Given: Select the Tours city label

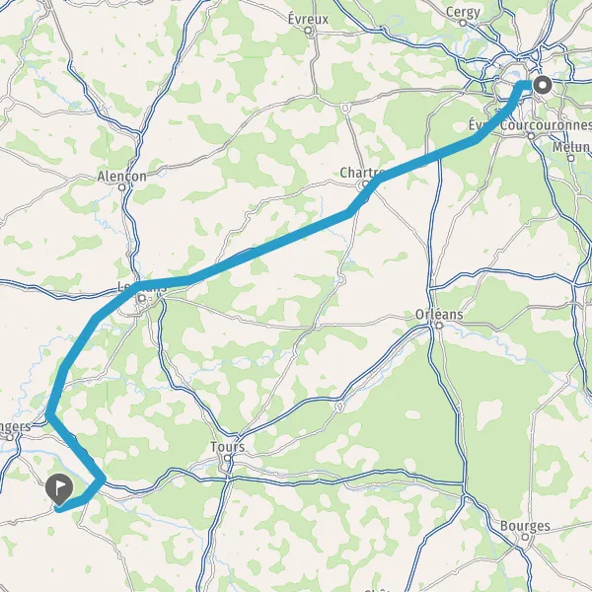Looking at the screenshot, I should point(227,447).
